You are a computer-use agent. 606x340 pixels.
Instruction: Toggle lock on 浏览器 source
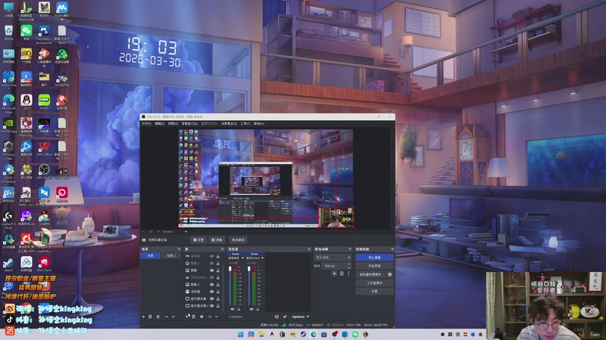(x=218, y=292)
